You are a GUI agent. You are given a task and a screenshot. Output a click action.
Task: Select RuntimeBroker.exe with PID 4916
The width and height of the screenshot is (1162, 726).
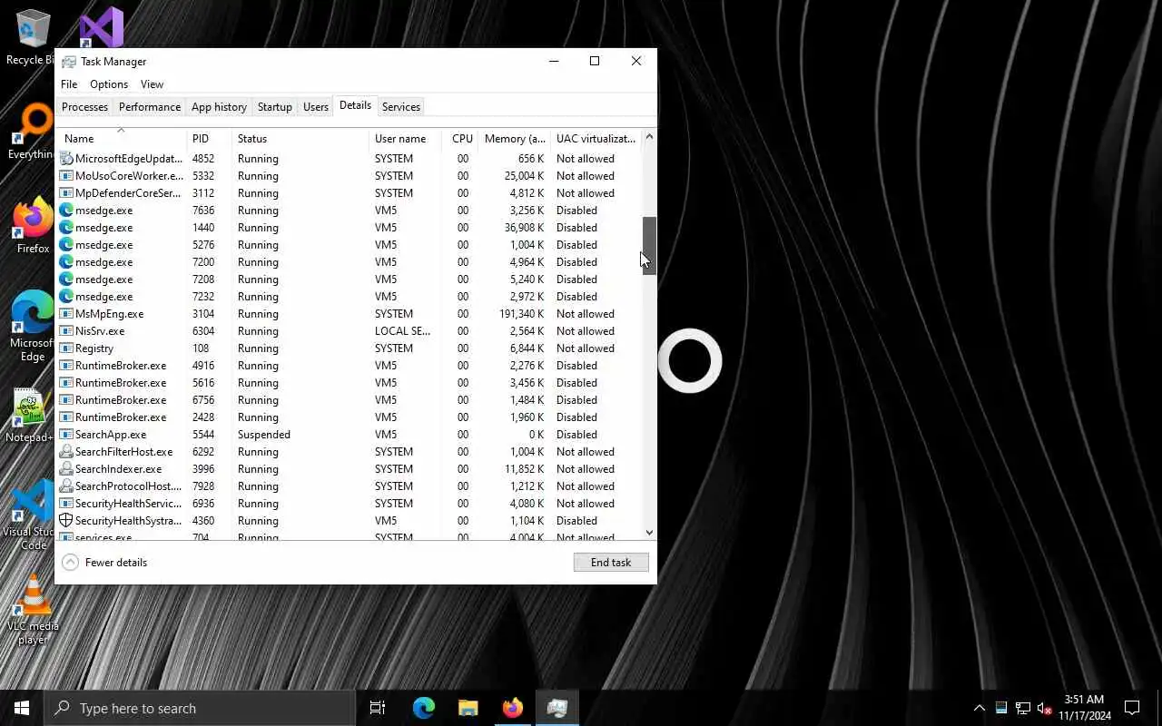coord(350,366)
